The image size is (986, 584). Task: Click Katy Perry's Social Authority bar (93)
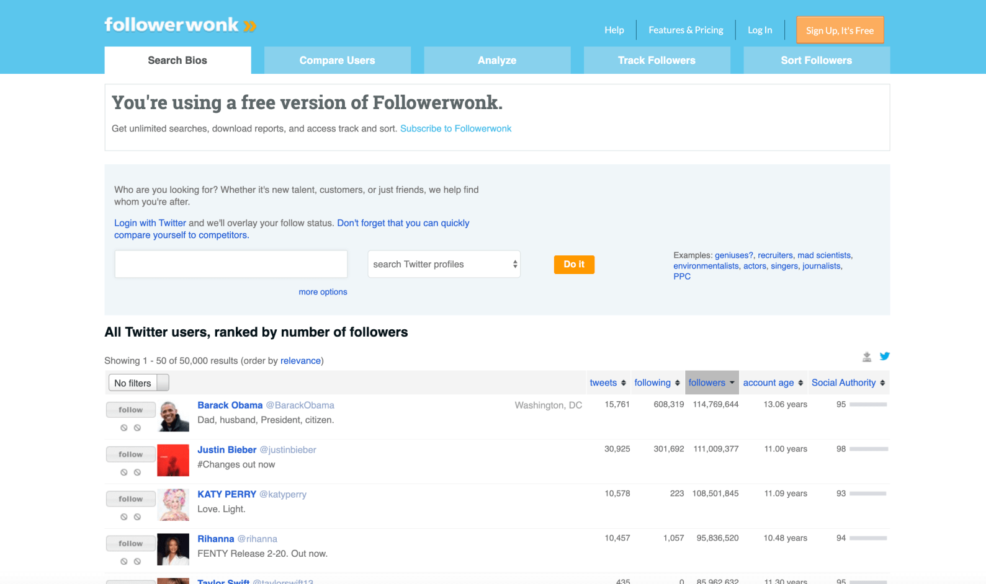pyautogui.click(x=868, y=493)
